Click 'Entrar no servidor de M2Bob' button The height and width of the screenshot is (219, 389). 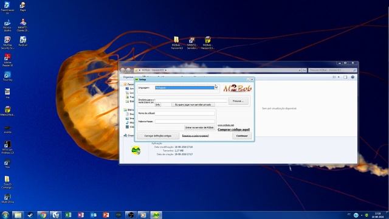[x=199, y=127]
